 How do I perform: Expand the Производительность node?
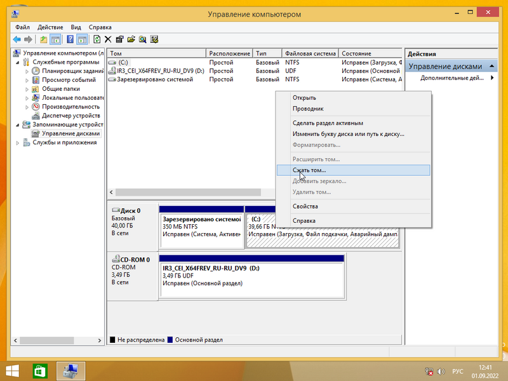tap(27, 107)
